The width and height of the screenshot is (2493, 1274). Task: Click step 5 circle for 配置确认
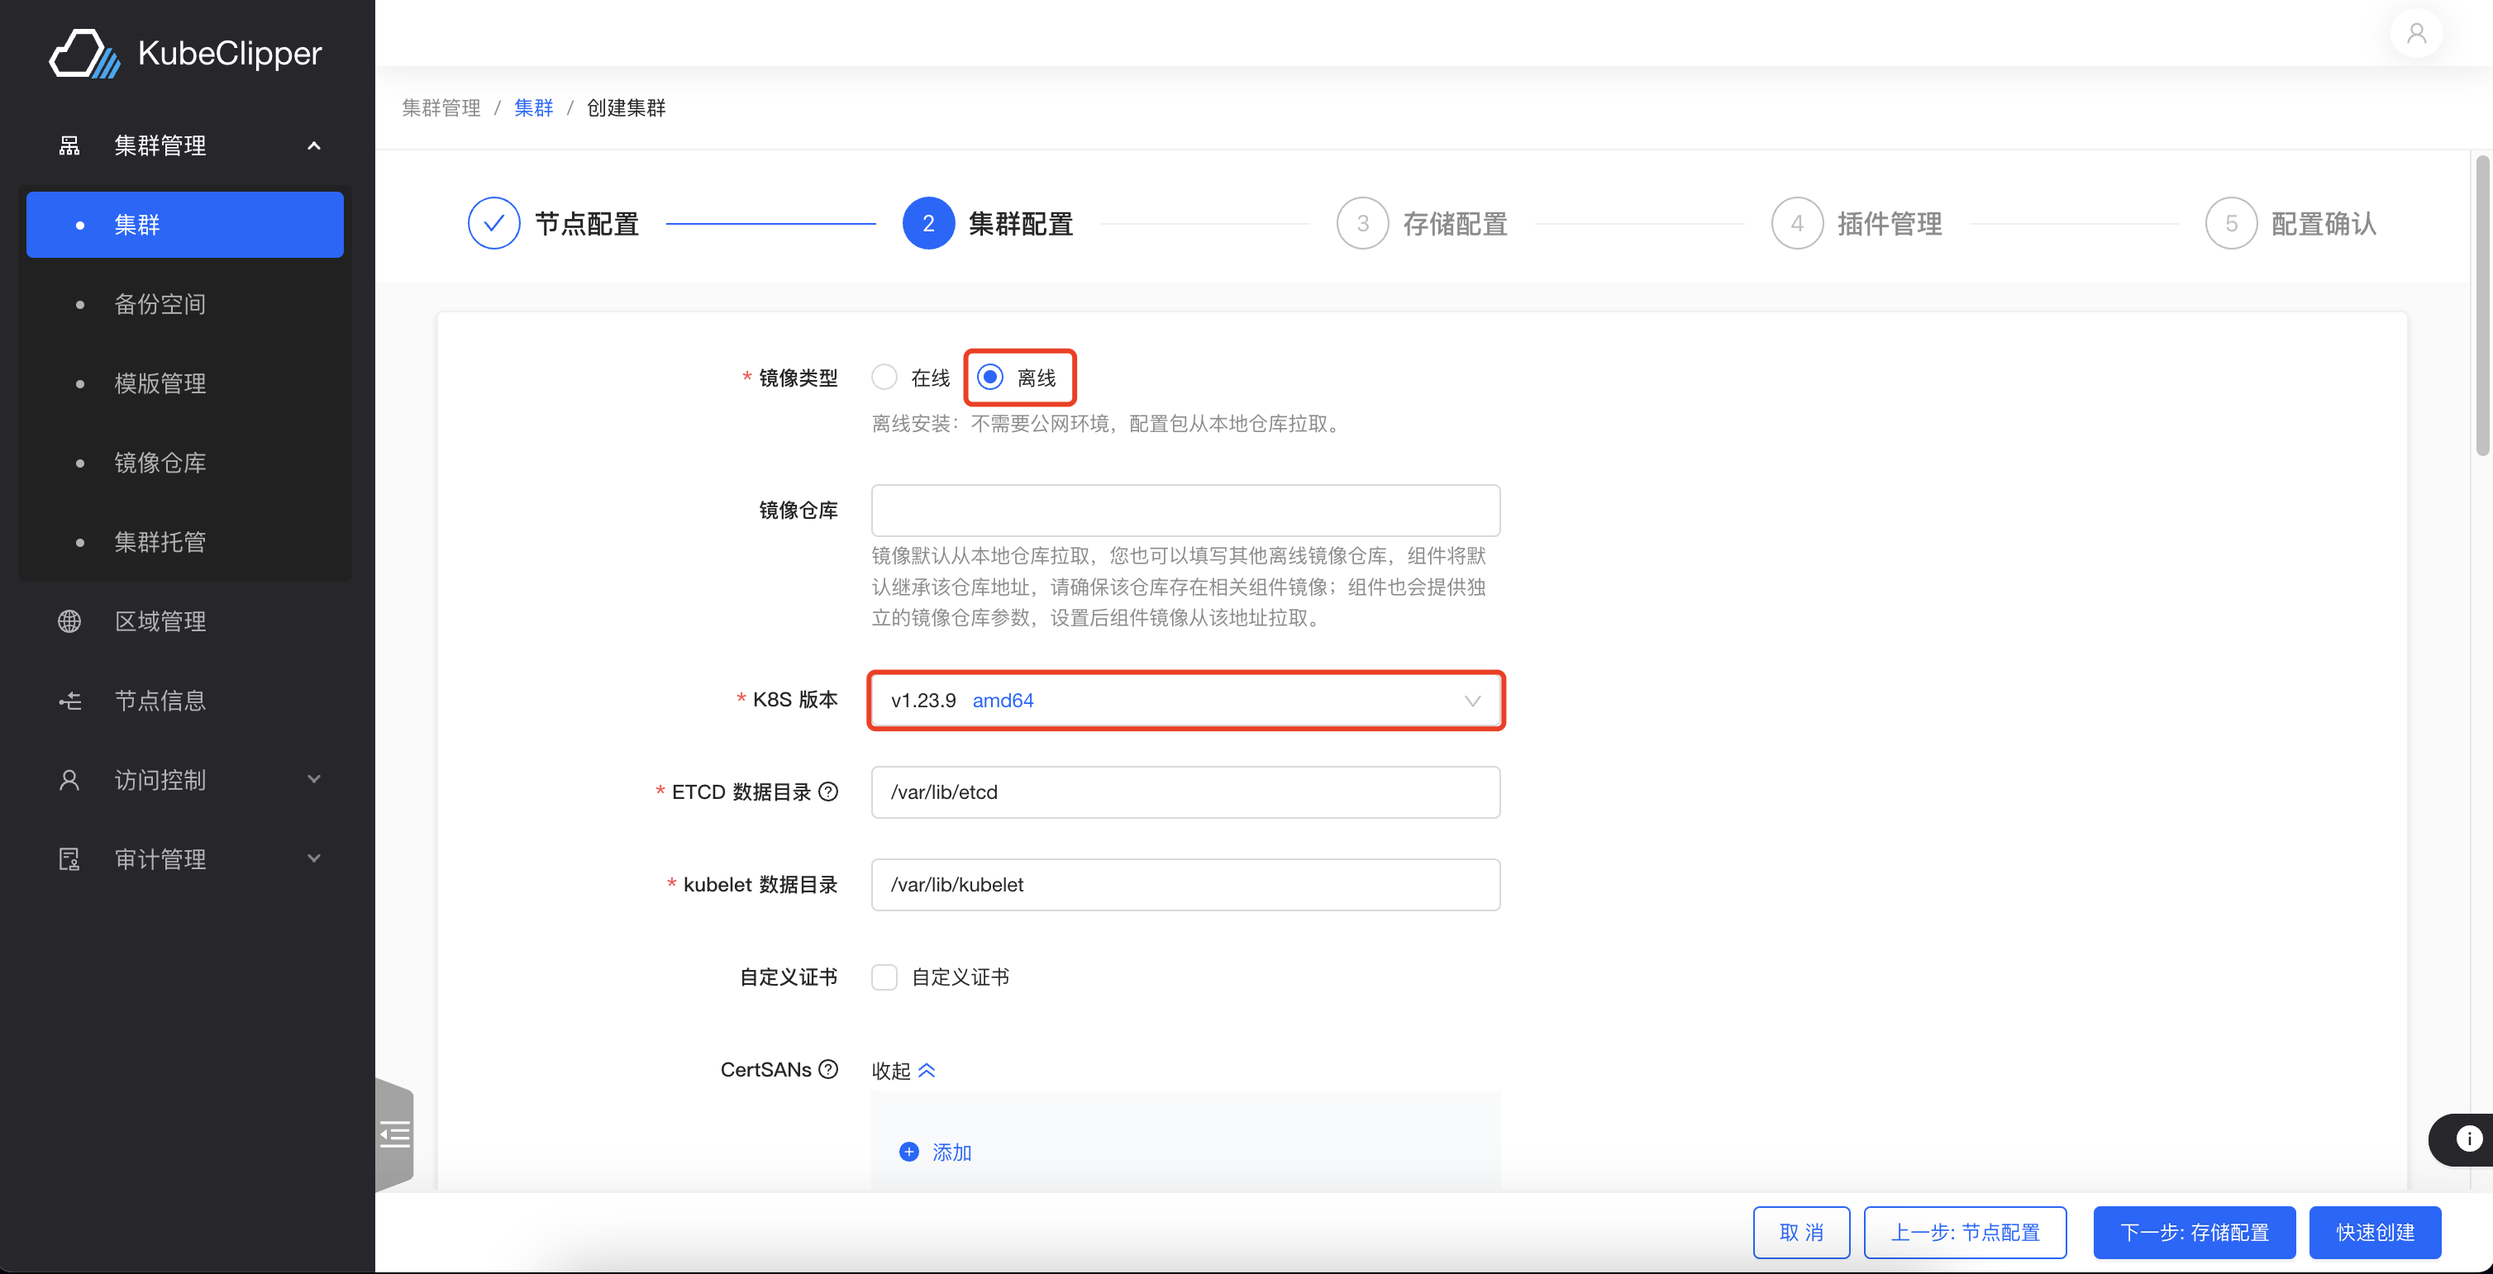click(2232, 223)
